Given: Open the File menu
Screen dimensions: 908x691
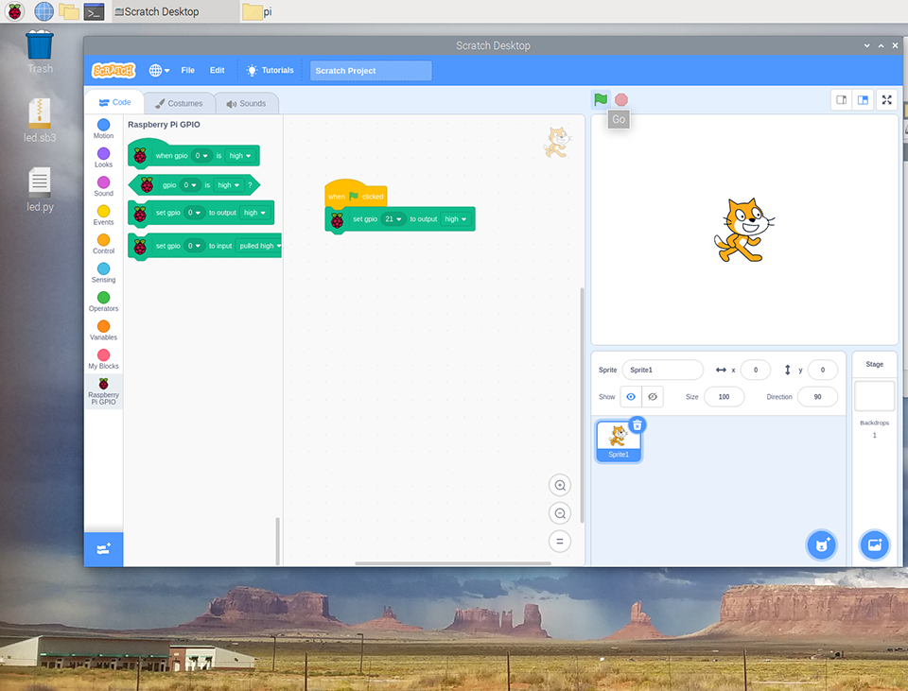Looking at the screenshot, I should (187, 71).
